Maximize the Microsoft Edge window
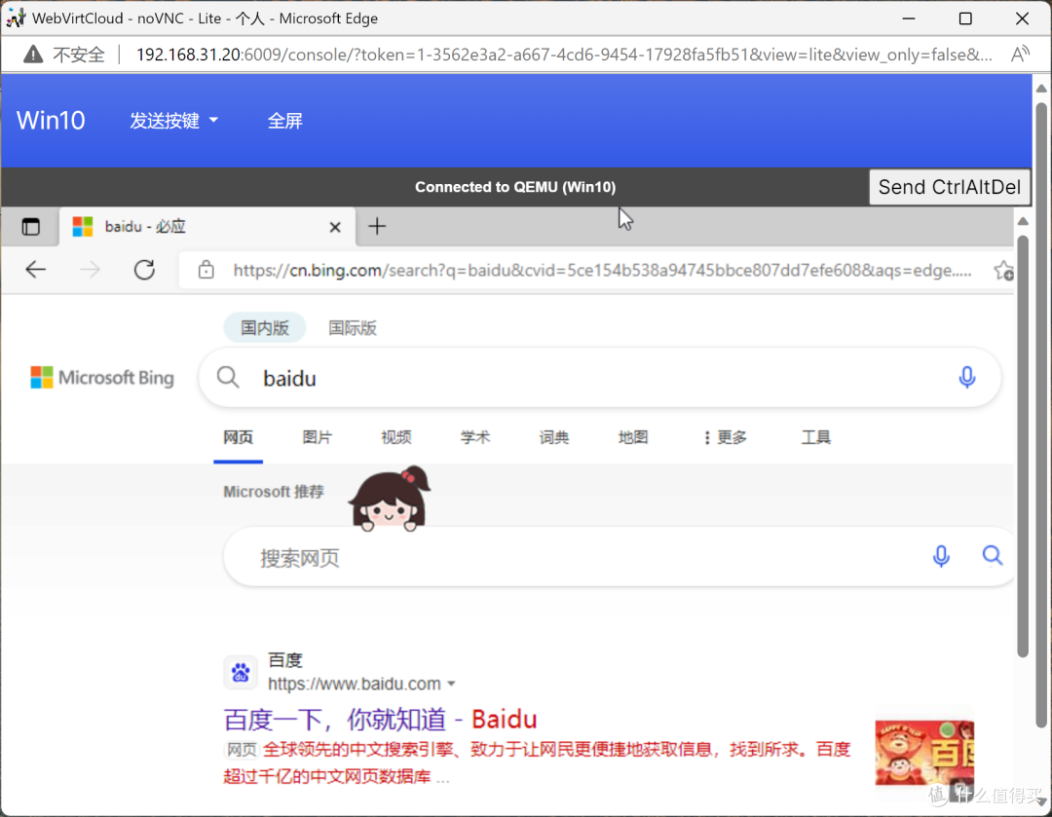 point(964,19)
